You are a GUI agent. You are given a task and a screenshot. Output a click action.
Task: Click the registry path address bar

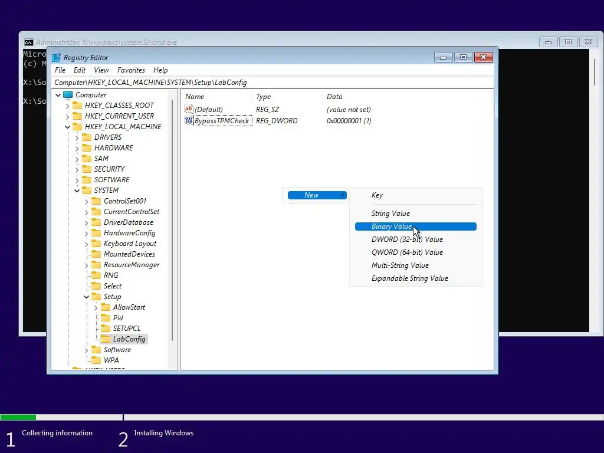point(273,83)
